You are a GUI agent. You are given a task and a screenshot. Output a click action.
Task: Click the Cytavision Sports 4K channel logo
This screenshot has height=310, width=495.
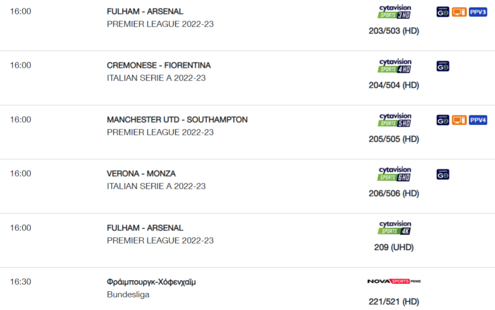(394, 228)
